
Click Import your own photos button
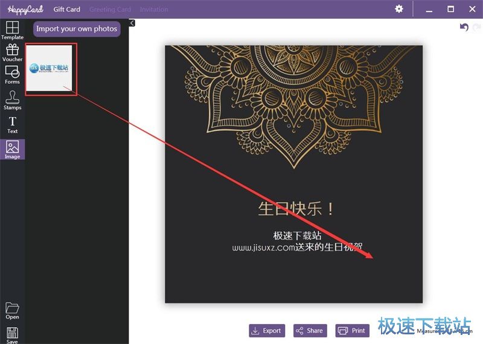77,28
